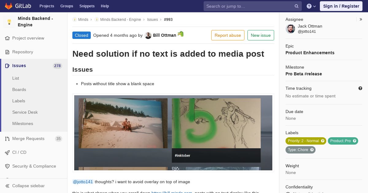Open the embedded issue screenshot image
Screen dimensions: 368x193
click(x=173, y=133)
